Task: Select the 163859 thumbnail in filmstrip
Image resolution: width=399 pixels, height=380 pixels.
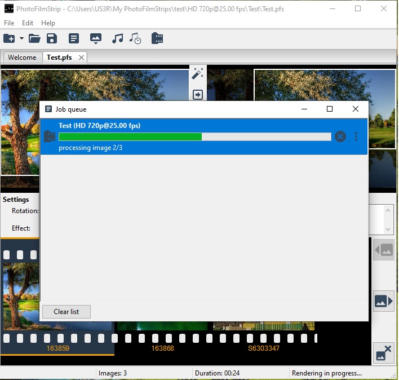Action: tap(57, 299)
